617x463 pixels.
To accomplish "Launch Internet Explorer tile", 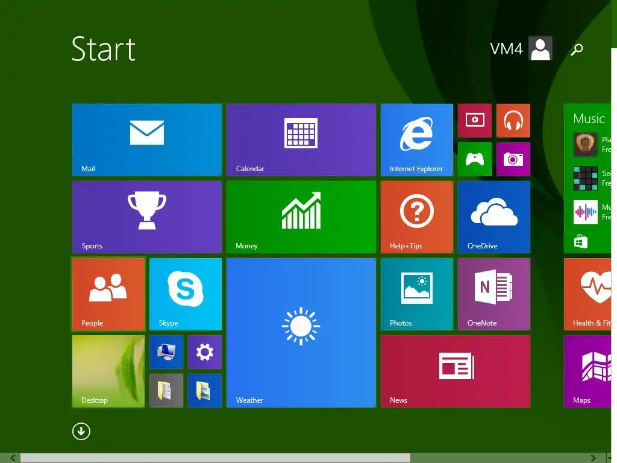I will [417, 140].
